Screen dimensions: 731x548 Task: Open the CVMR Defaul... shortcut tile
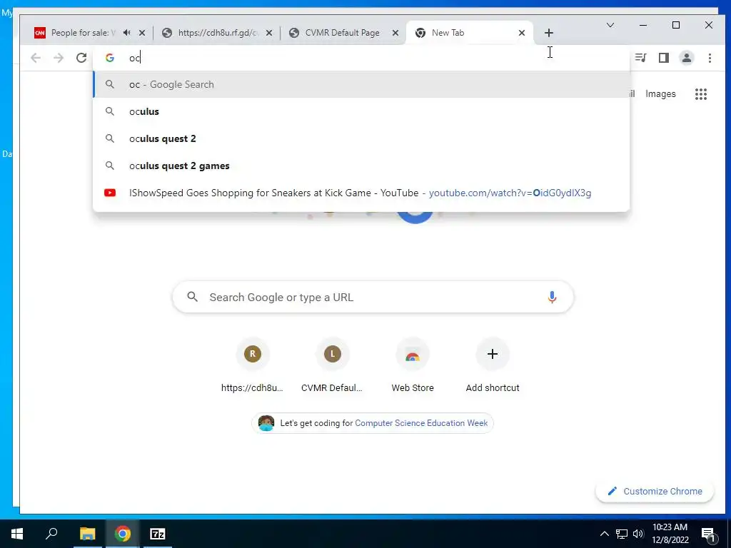[332, 366]
